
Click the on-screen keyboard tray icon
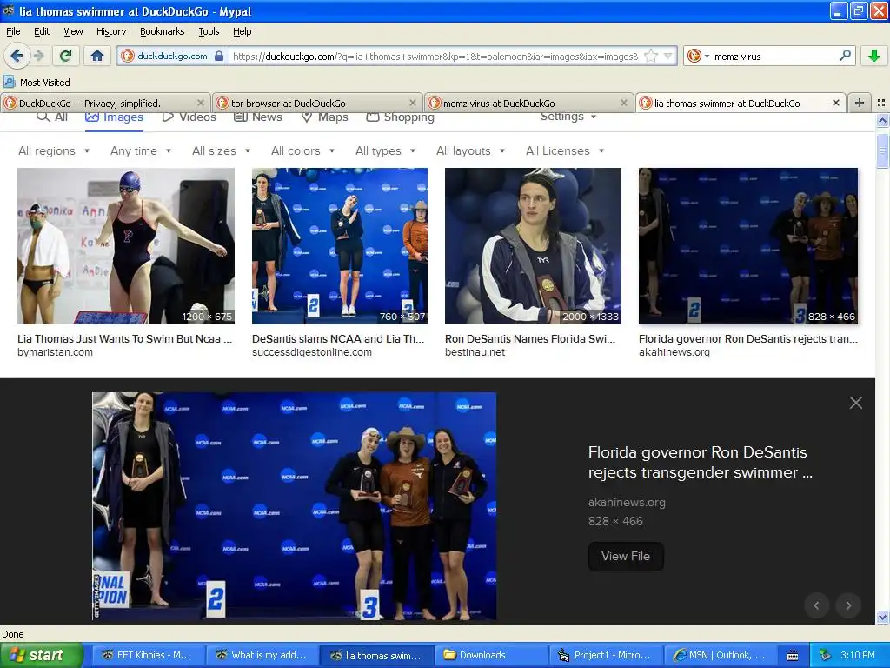[793, 656]
